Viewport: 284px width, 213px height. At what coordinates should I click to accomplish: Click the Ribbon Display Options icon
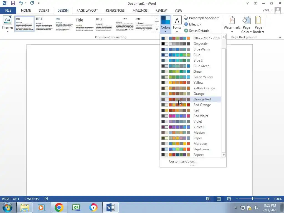(255, 3)
